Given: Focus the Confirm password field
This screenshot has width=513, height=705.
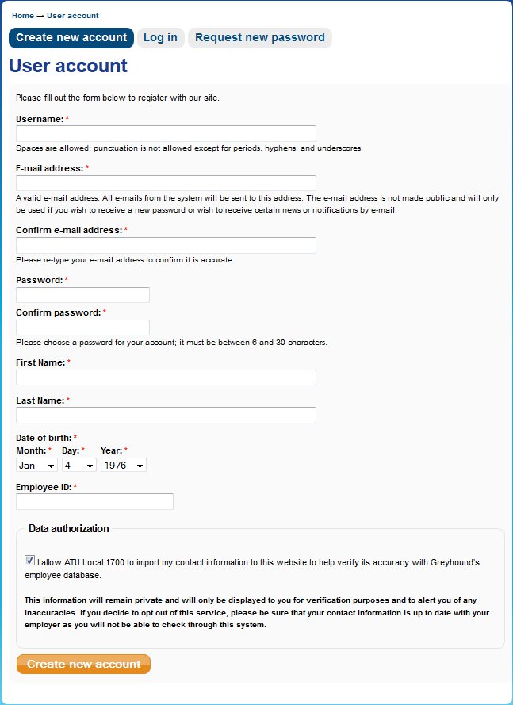Looking at the screenshot, I should (82, 328).
